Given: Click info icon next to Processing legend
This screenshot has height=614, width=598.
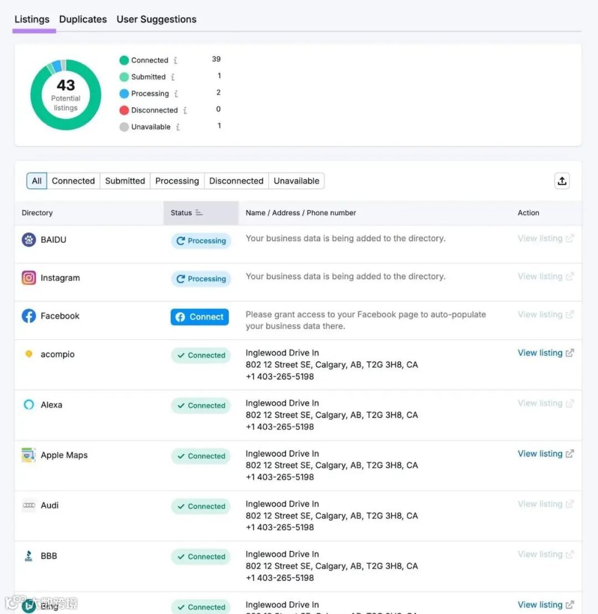Looking at the screenshot, I should tap(176, 93).
